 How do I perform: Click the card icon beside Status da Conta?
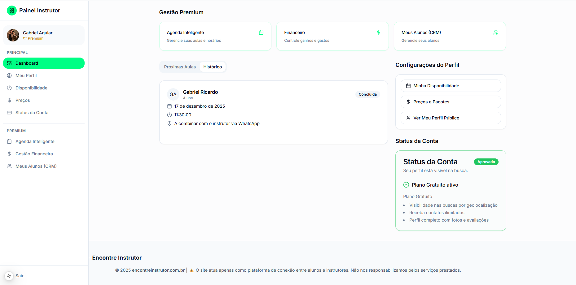[9, 113]
